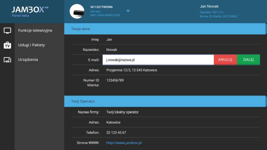Click the TV screen icon in sidebar
Image resolution: width=267 pixels, height=150 pixels.
[x=7, y=30]
